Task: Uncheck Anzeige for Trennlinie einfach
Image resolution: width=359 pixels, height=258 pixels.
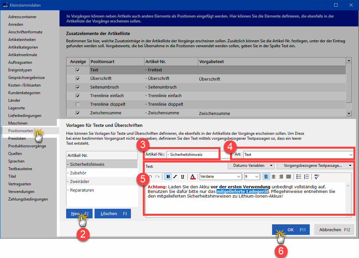Action: pyautogui.click(x=78, y=95)
